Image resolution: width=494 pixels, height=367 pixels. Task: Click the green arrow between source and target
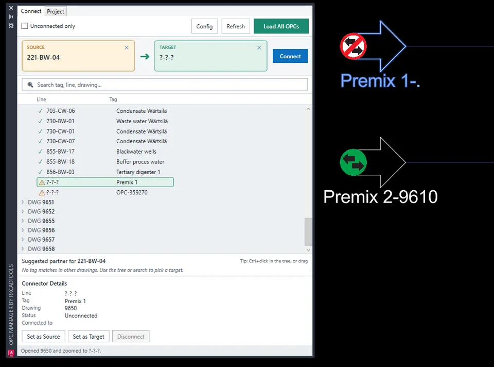145,57
